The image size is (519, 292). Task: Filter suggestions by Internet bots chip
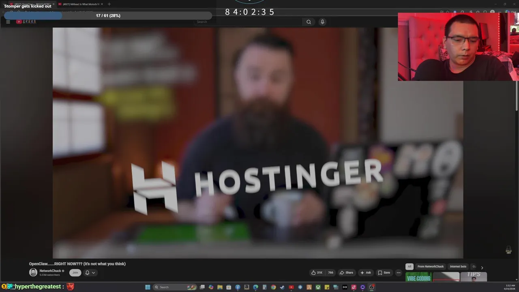click(x=458, y=266)
